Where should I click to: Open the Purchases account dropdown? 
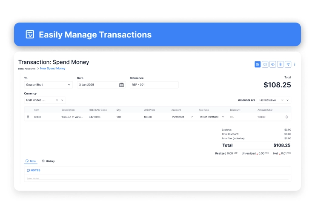pyautogui.click(x=192, y=117)
